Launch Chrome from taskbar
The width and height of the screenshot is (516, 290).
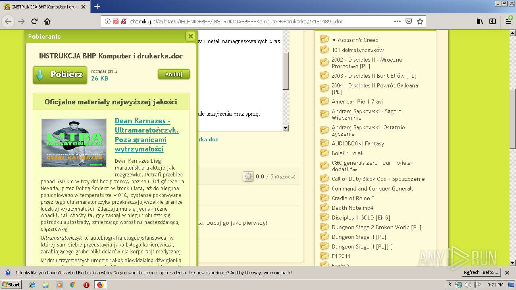coord(73,285)
